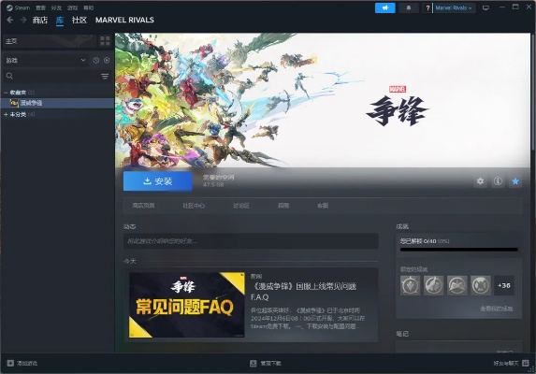The width and height of the screenshot is (536, 374).
Task: Toggle ready-to-play filter icon
Action: (107, 60)
